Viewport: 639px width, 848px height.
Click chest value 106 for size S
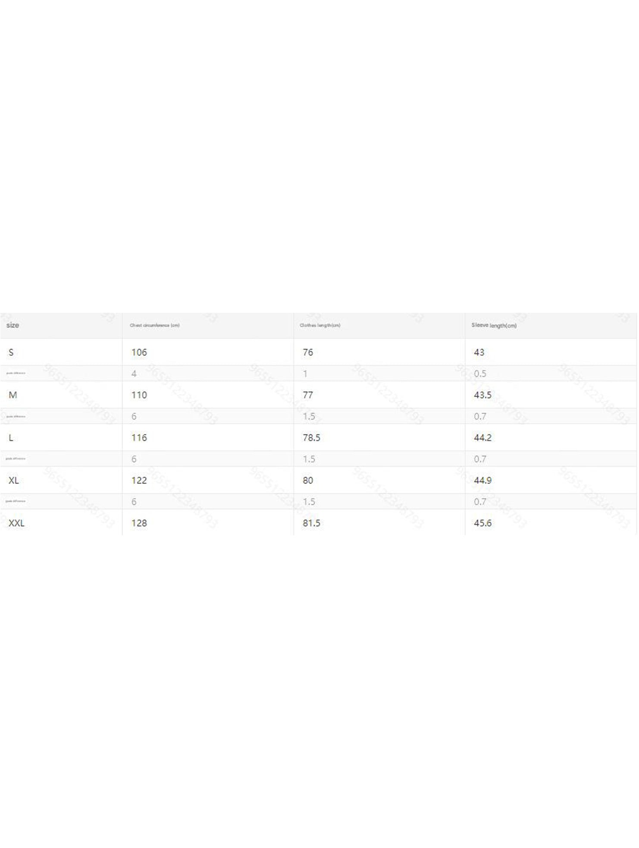139,352
